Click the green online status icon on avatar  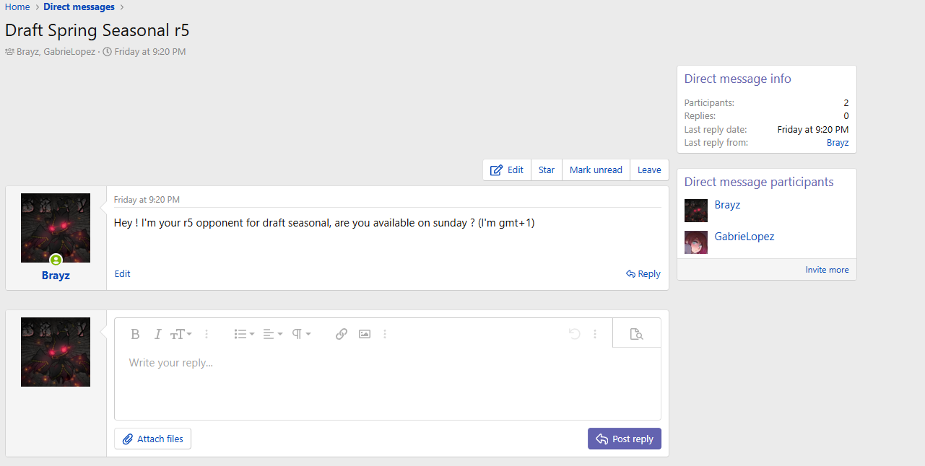[56, 260]
